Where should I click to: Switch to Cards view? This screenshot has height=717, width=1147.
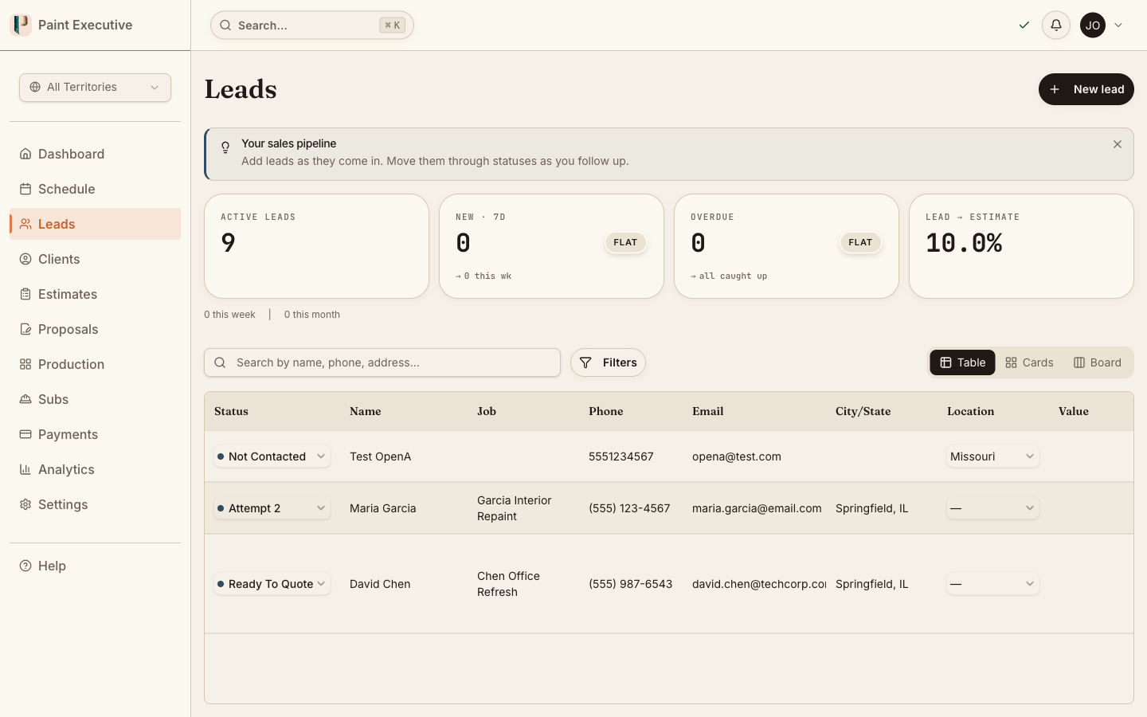tap(1029, 362)
